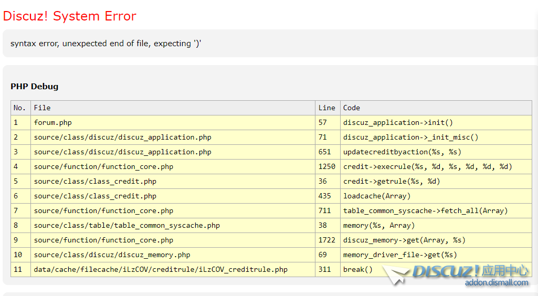Select 'break()' code cell

[436, 270]
